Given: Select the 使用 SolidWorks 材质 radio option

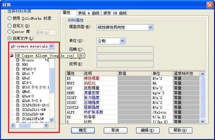Looking at the screenshot, I should (9, 18).
